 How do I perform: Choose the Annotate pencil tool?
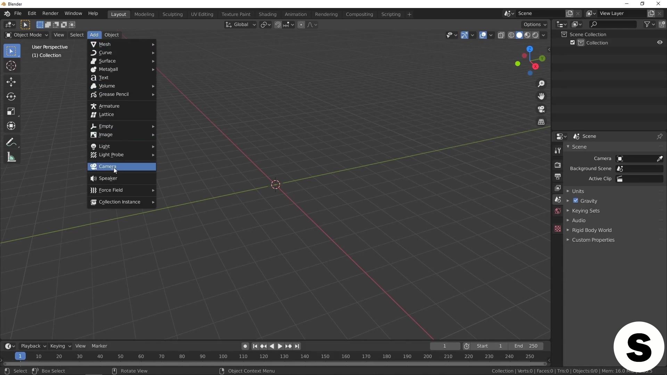click(11, 142)
